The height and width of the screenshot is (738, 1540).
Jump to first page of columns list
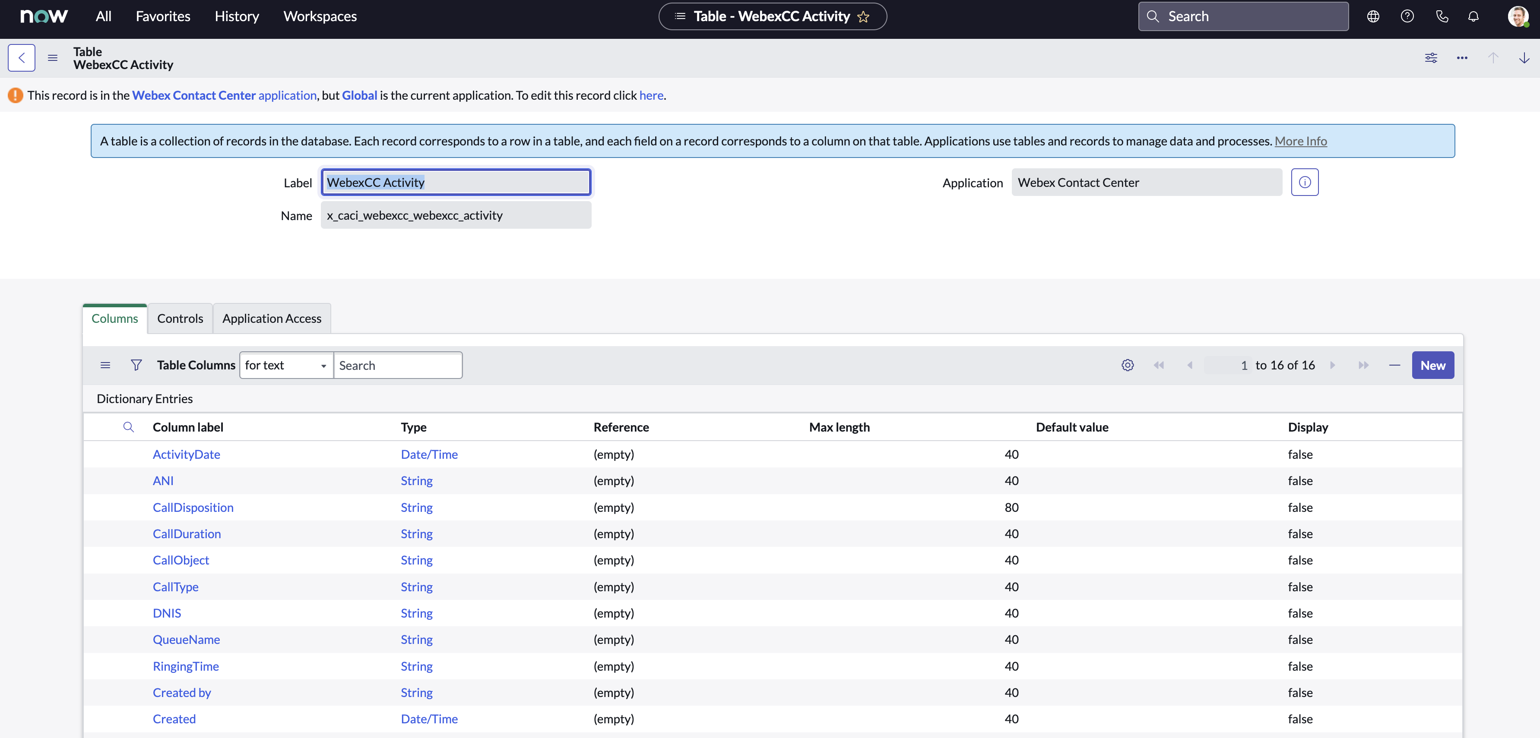coord(1159,365)
